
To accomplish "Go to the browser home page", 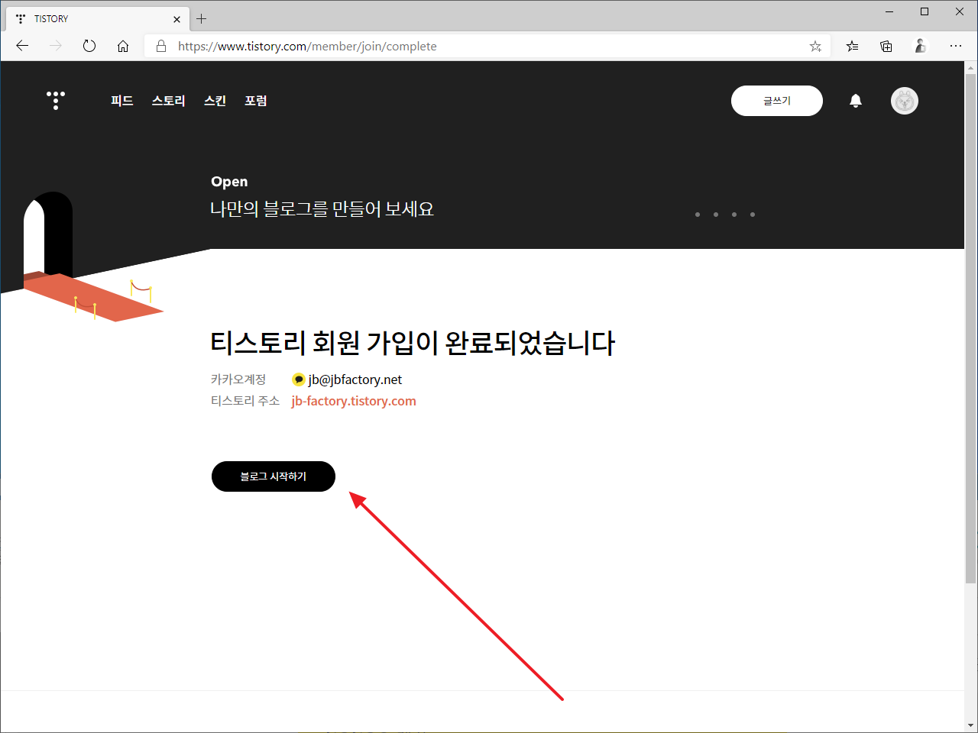I will click(123, 46).
